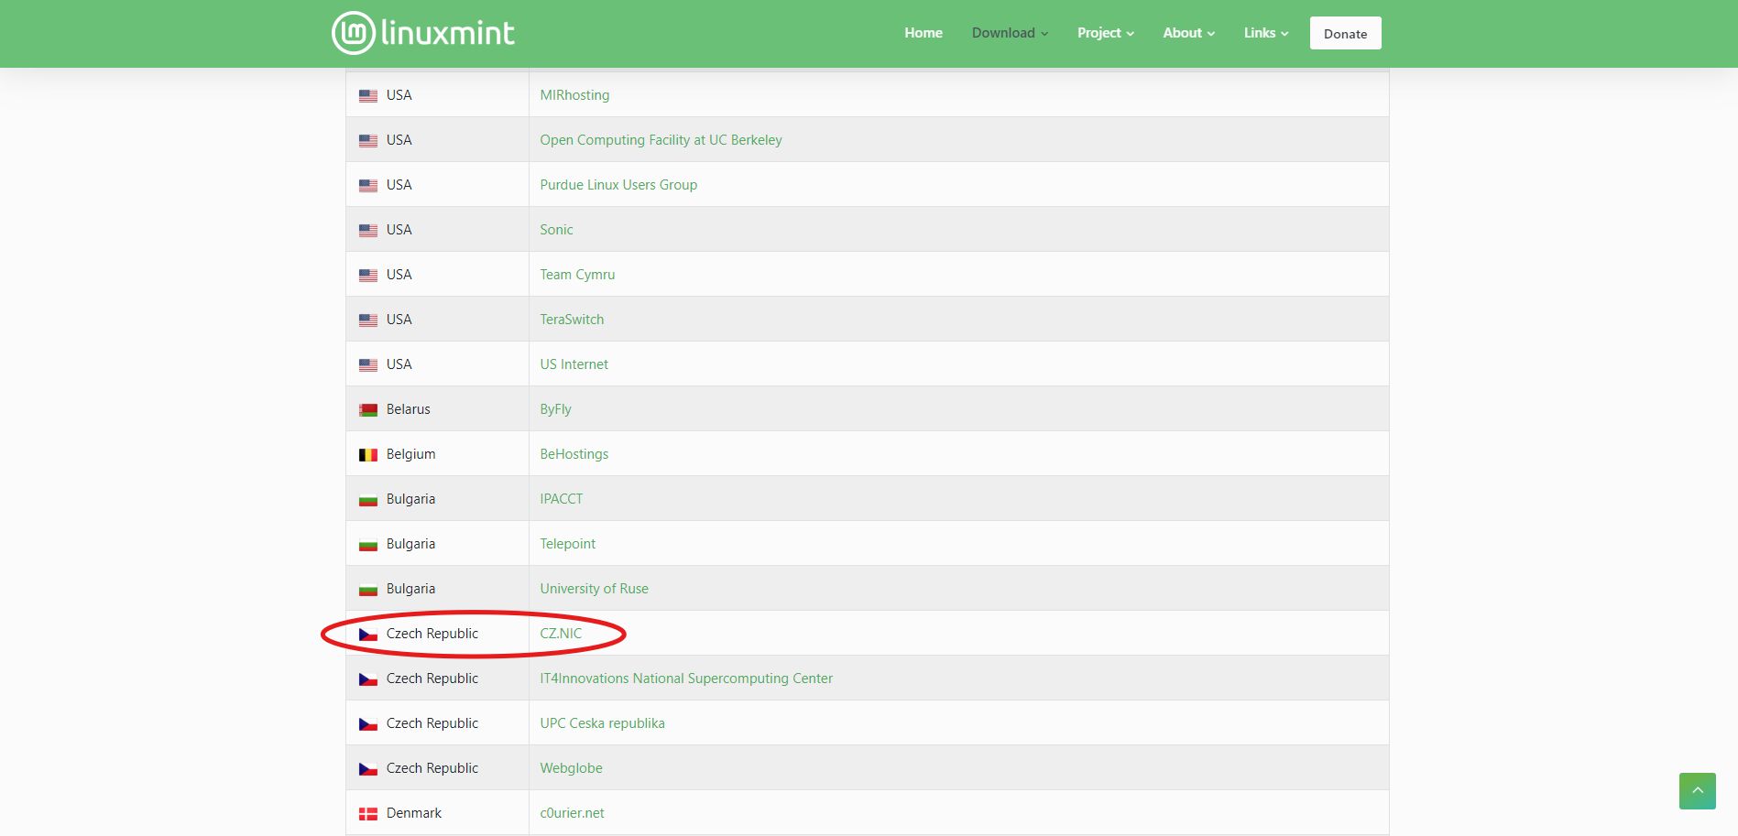Click the Belarus flag icon
The image size is (1738, 836).
click(x=368, y=410)
